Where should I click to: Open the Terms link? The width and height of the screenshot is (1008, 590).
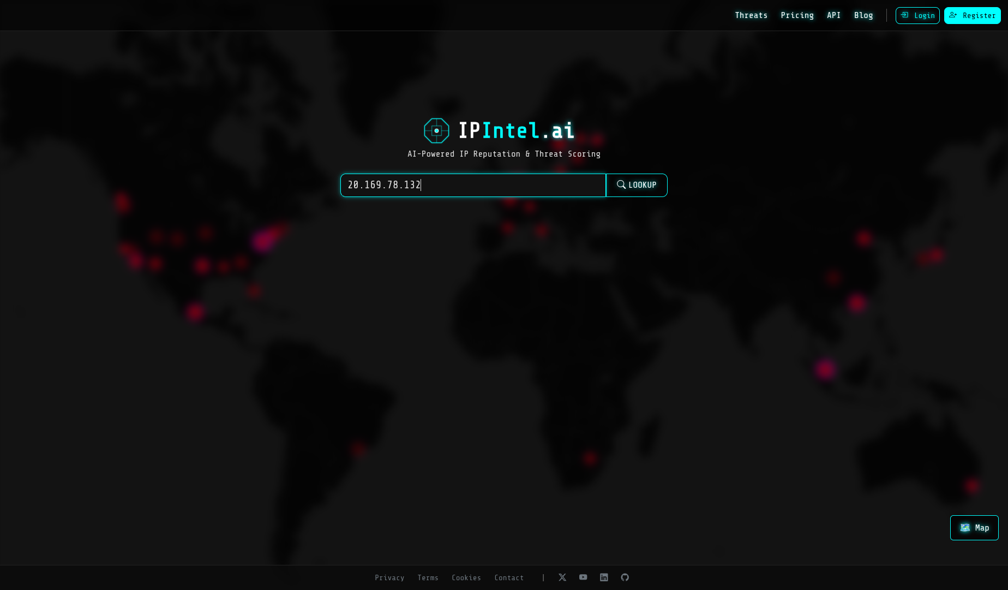(428, 577)
